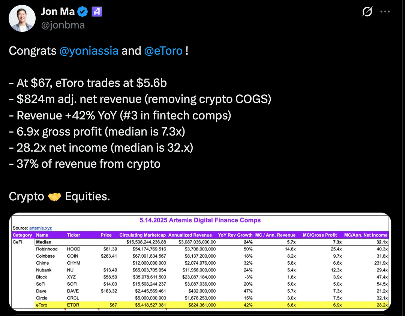
Task: Click the Category column header
Action: (22, 235)
